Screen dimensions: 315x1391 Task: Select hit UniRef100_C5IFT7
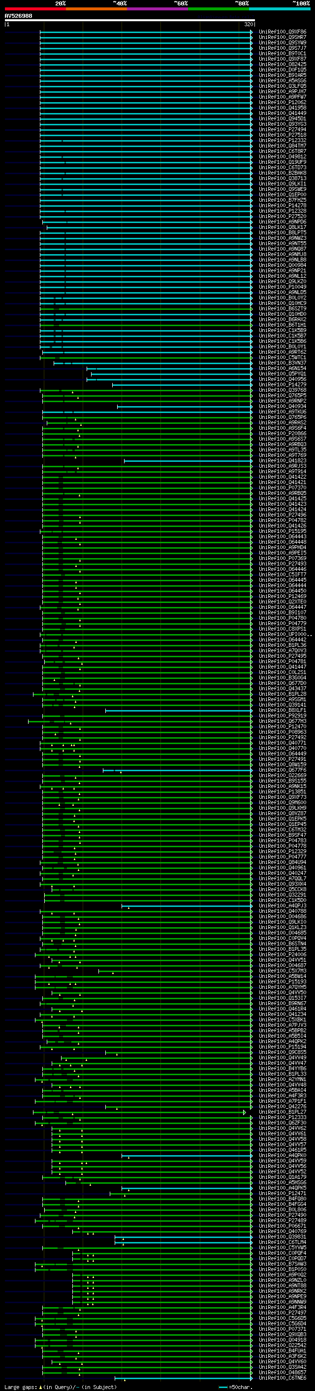(x=283, y=574)
